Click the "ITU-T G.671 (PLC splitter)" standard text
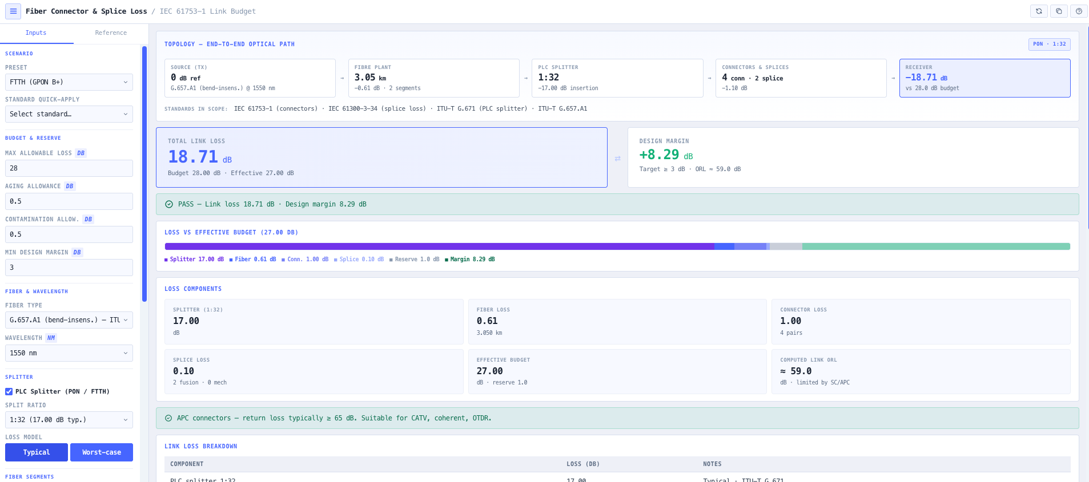Viewport: 1089px width, 482px height. pos(482,108)
